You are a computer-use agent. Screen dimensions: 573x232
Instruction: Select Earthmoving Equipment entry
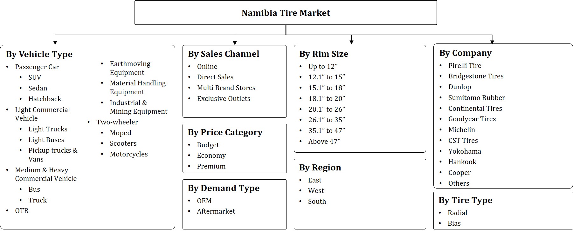[x=130, y=68]
